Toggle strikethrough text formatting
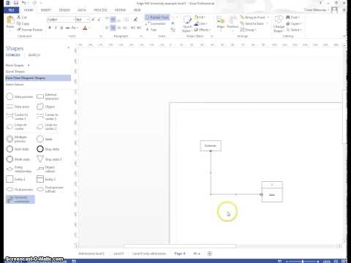The image size is (351, 263). [x=67, y=28]
